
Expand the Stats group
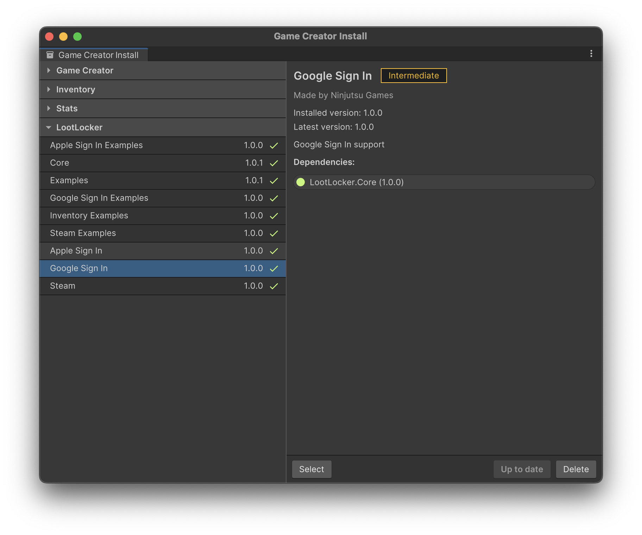[49, 109]
